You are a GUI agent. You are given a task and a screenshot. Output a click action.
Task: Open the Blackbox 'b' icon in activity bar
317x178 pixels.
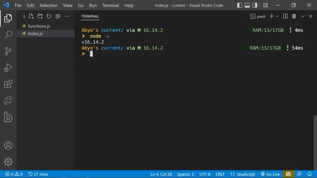(x=8, y=117)
